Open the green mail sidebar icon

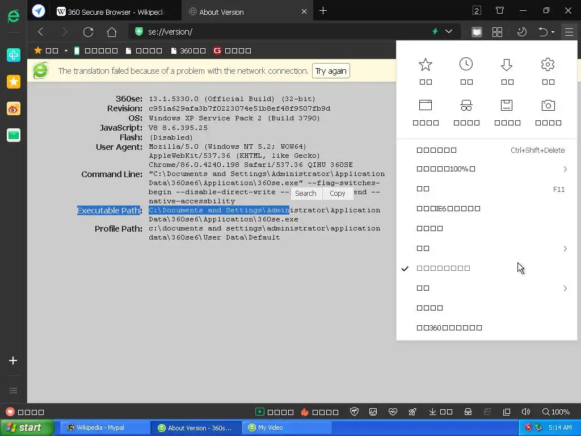pyautogui.click(x=14, y=135)
